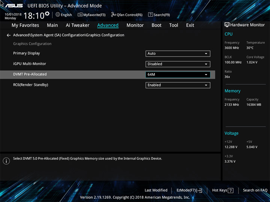Click the Graphics Configuration heading
270x202 pixels.
pos(32,44)
